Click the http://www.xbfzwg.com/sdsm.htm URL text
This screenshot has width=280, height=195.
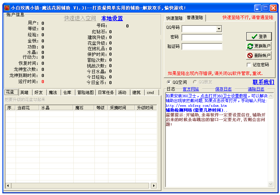[196, 105]
